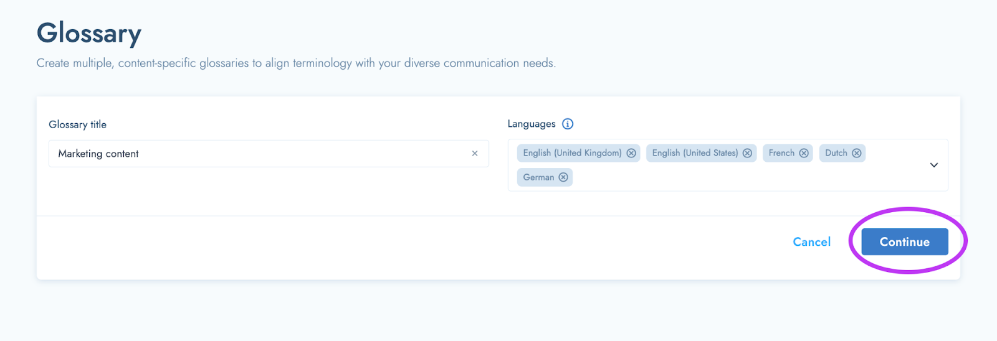Cancel glossary creation

(x=811, y=242)
